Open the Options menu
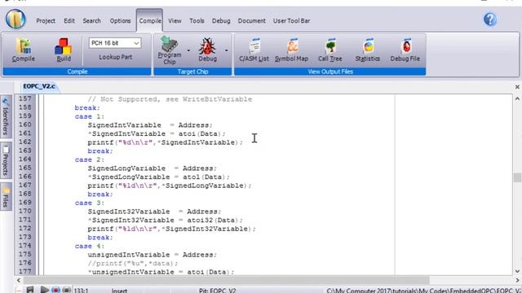 coord(120,20)
